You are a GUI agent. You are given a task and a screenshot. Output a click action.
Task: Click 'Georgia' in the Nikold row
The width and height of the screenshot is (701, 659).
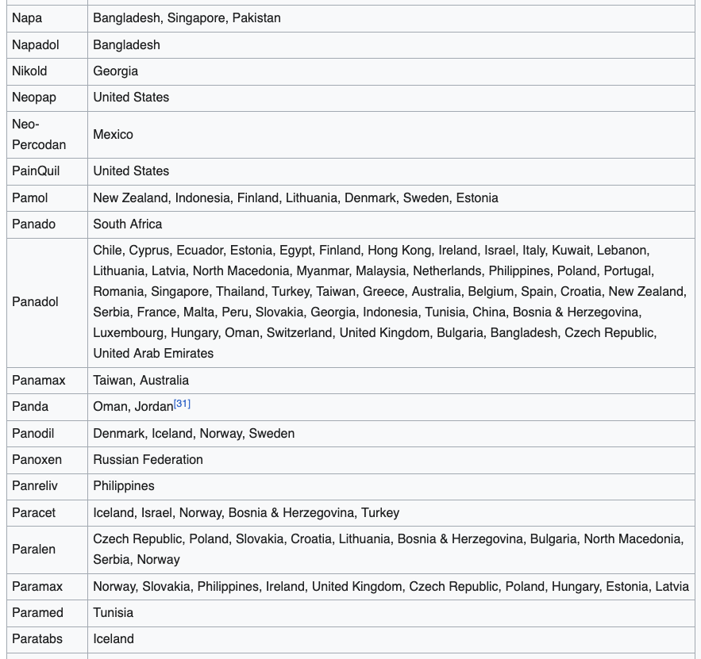click(x=115, y=71)
